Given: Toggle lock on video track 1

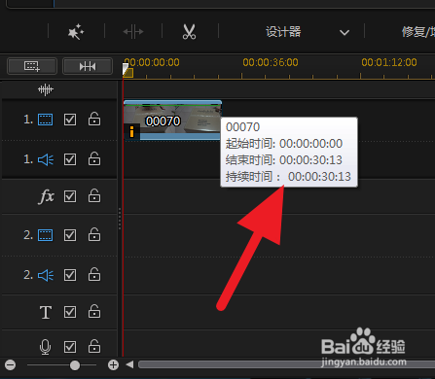Looking at the screenshot, I should coord(94,119).
